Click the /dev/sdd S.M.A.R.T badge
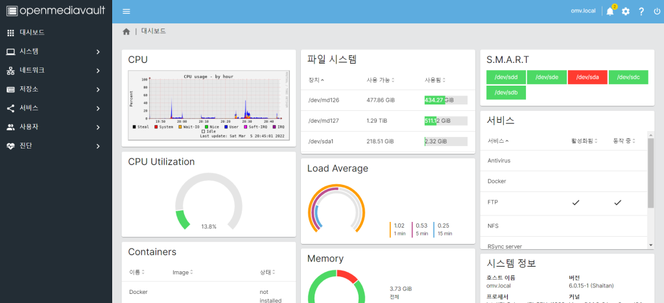Image resolution: width=664 pixels, height=303 pixels. click(x=506, y=77)
